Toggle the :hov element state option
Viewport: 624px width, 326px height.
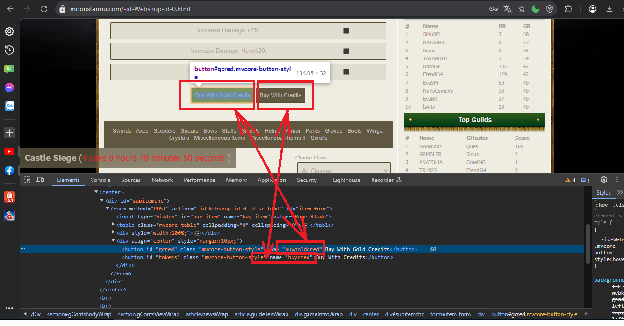click(x=602, y=205)
